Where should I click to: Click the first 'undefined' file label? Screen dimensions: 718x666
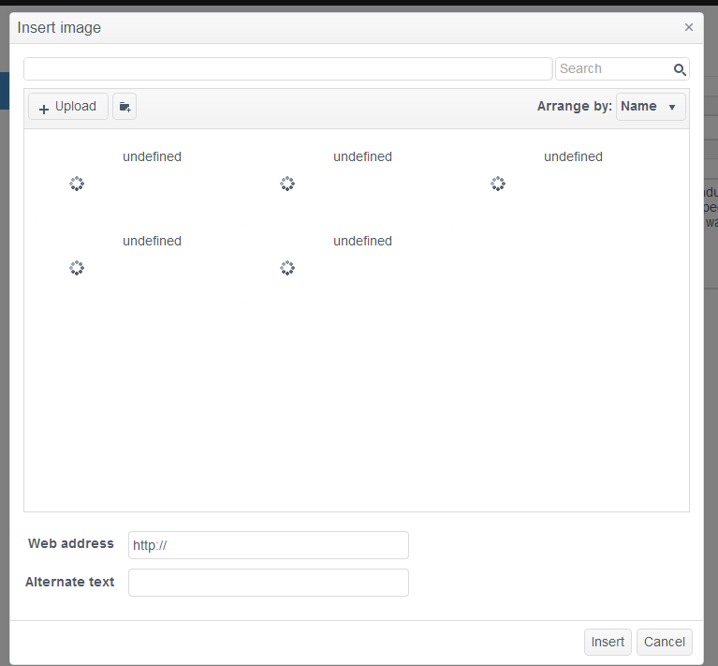click(152, 156)
